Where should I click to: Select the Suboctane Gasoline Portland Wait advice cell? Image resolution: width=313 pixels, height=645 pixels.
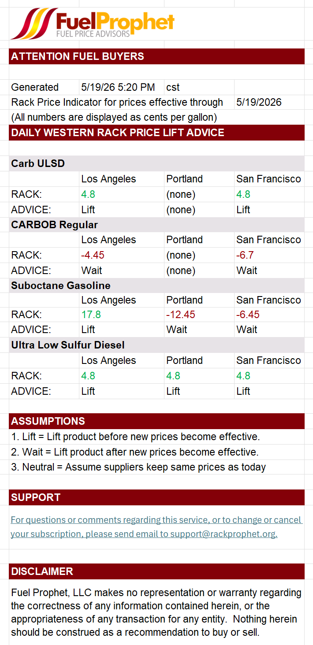click(199, 330)
